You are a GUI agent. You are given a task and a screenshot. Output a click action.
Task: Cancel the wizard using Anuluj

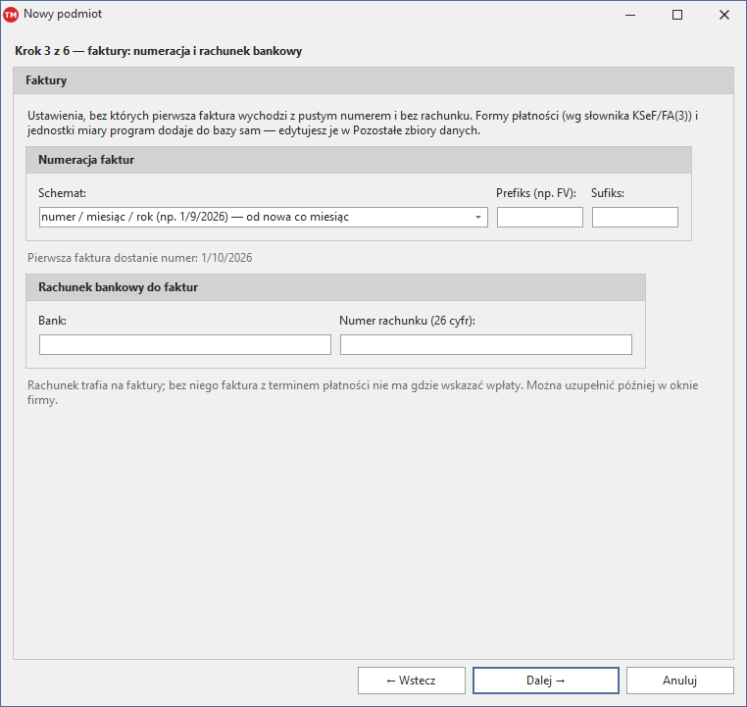pyautogui.click(x=679, y=681)
